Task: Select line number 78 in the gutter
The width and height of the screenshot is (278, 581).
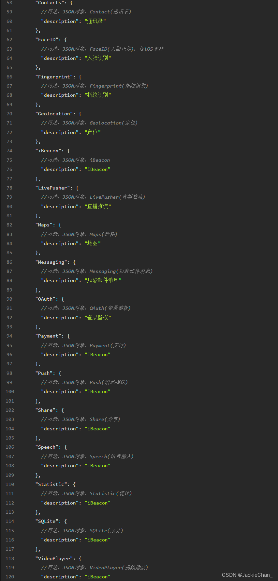Action: [x=9, y=188]
